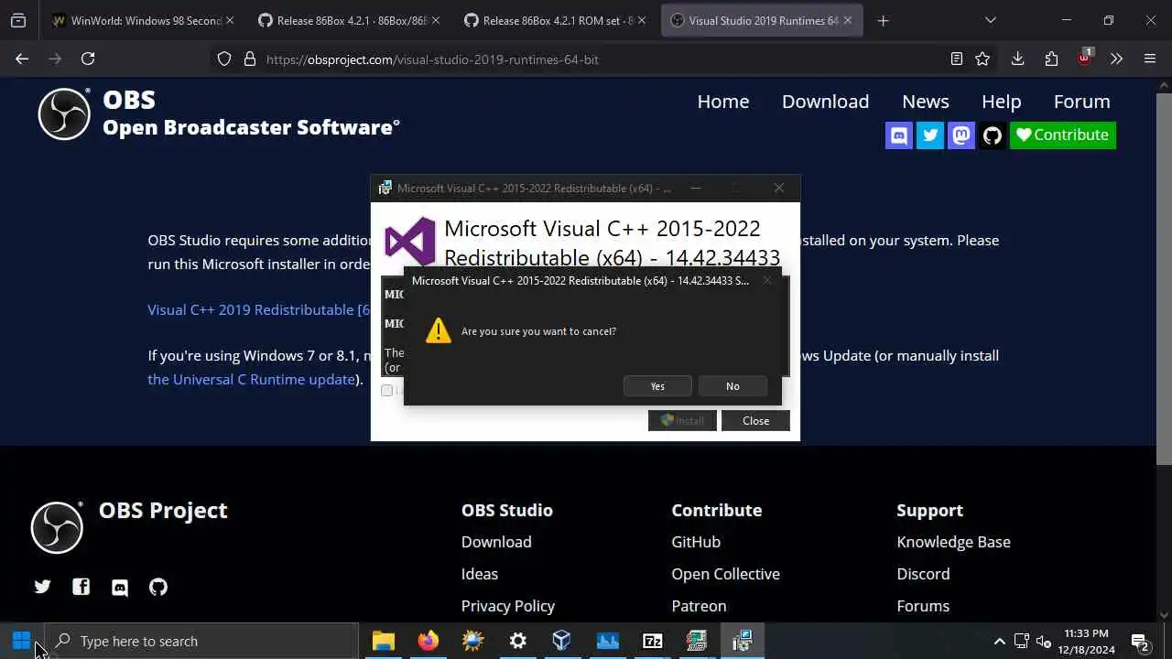Open the Privacy Policy footer link
1172x659 pixels.
coord(508,606)
